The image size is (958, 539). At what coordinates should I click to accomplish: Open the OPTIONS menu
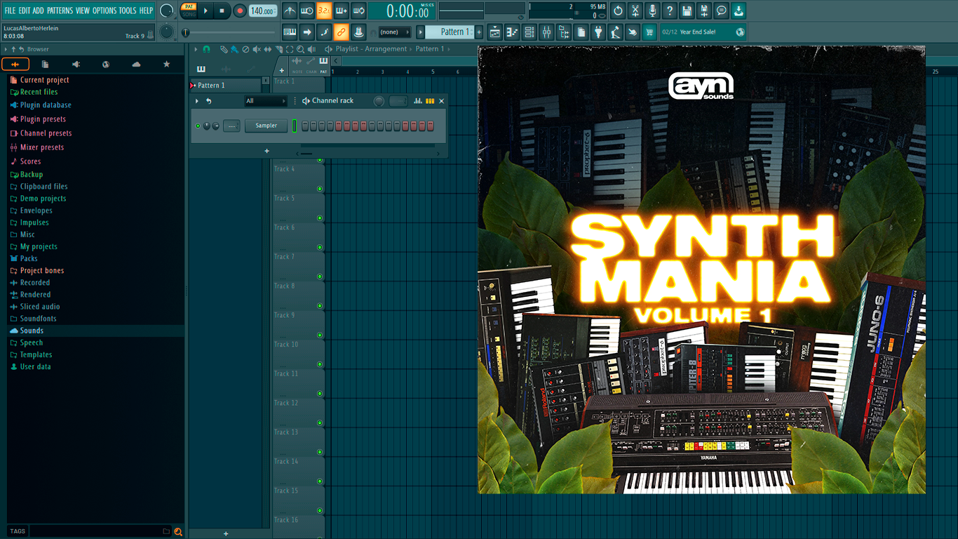tap(104, 11)
